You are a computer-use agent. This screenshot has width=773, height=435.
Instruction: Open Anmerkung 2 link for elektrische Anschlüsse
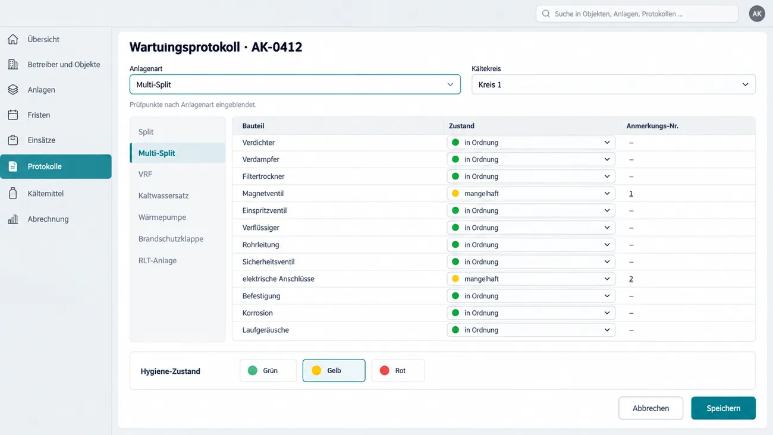pos(631,279)
